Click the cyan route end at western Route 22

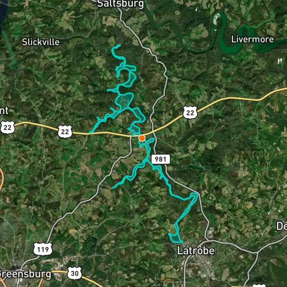click(x=90, y=132)
